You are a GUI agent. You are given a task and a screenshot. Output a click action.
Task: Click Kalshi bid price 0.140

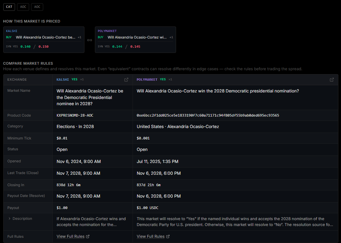[26, 46]
